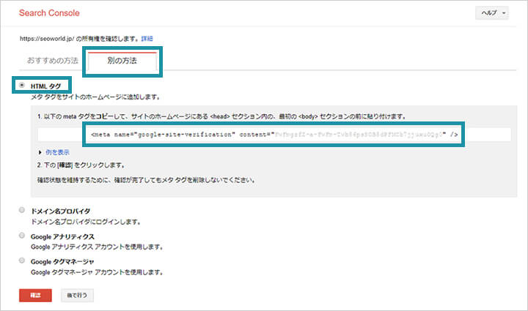Click the ドメイン名プロバイダにログインします description
This screenshot has width=528, height=311.
tap(86, 222)
